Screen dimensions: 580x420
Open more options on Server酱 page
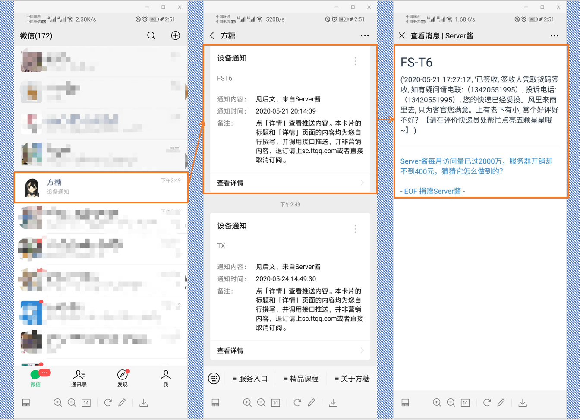555,36
